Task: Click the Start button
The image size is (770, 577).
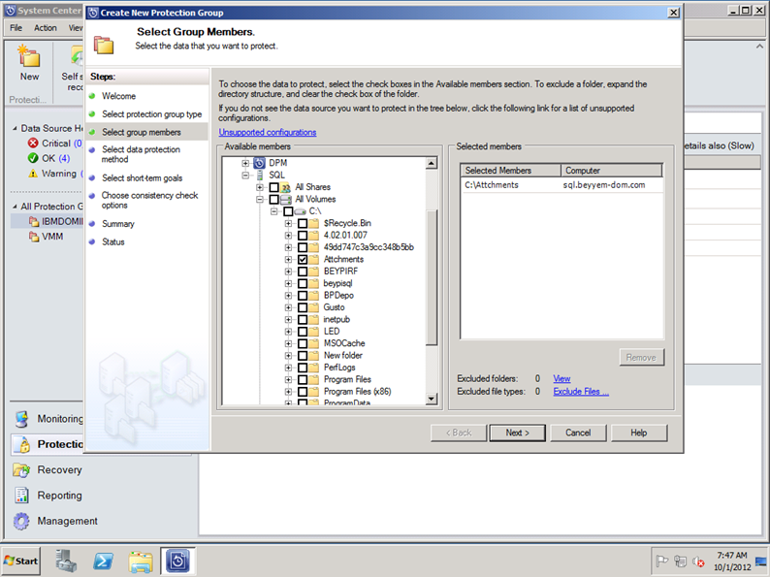Action: coord(21,561)
